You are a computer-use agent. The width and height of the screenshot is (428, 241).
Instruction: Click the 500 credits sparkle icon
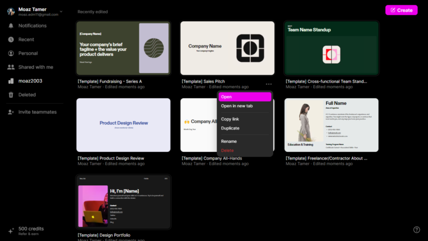point(11,231)
